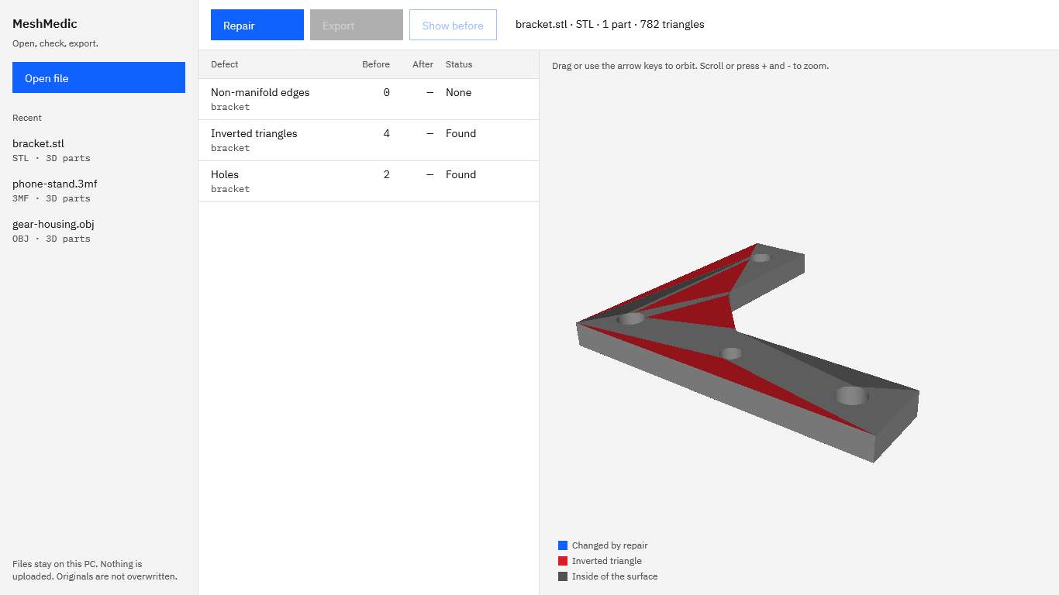Click the Found status of Holes
The height and width of the screenshot is (595, 1059).
[x=461, y=174]
